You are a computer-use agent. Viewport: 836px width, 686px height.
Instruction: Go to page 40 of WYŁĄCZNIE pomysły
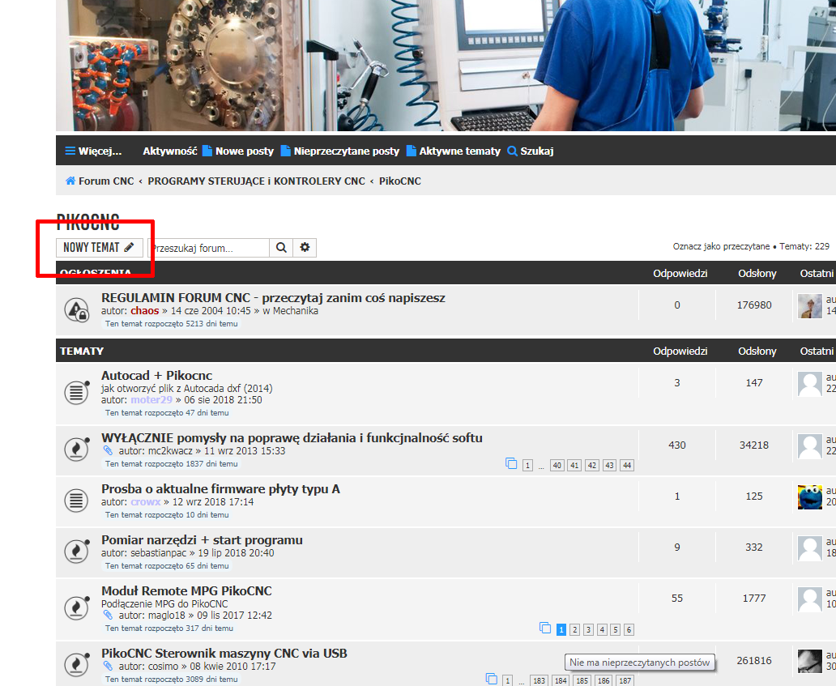(x=557, y=466)
